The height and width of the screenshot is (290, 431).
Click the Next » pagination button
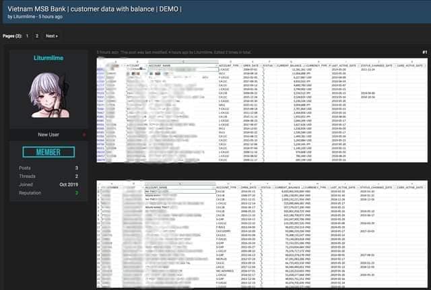(x=51, y=36)
